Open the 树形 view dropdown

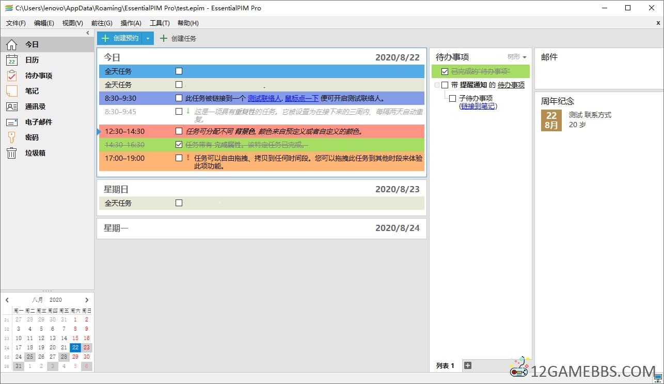[517, 57]
